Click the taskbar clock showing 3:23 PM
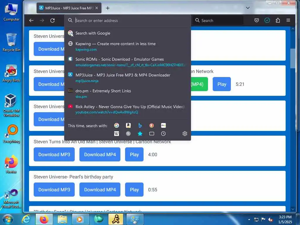 [285, 219]
